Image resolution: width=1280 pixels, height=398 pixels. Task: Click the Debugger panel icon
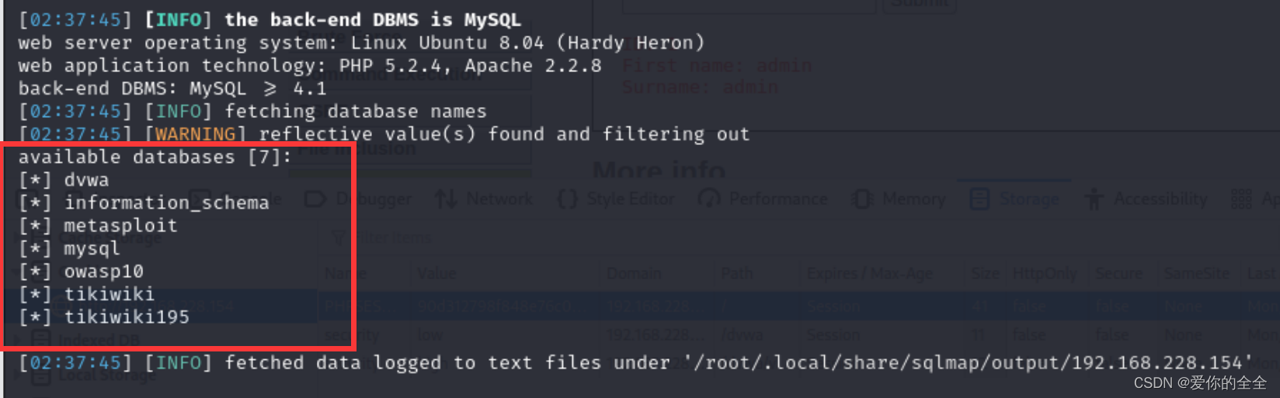(x=315, y=199)
